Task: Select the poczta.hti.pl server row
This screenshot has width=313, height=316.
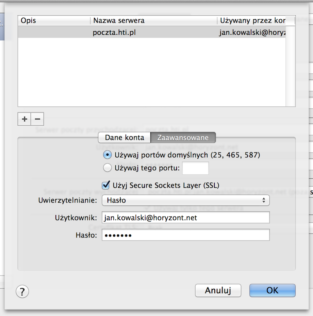Action: [152, 32]
